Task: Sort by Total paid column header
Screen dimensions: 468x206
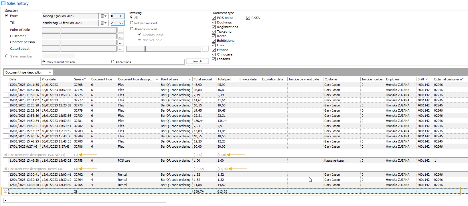Action: 227,79
